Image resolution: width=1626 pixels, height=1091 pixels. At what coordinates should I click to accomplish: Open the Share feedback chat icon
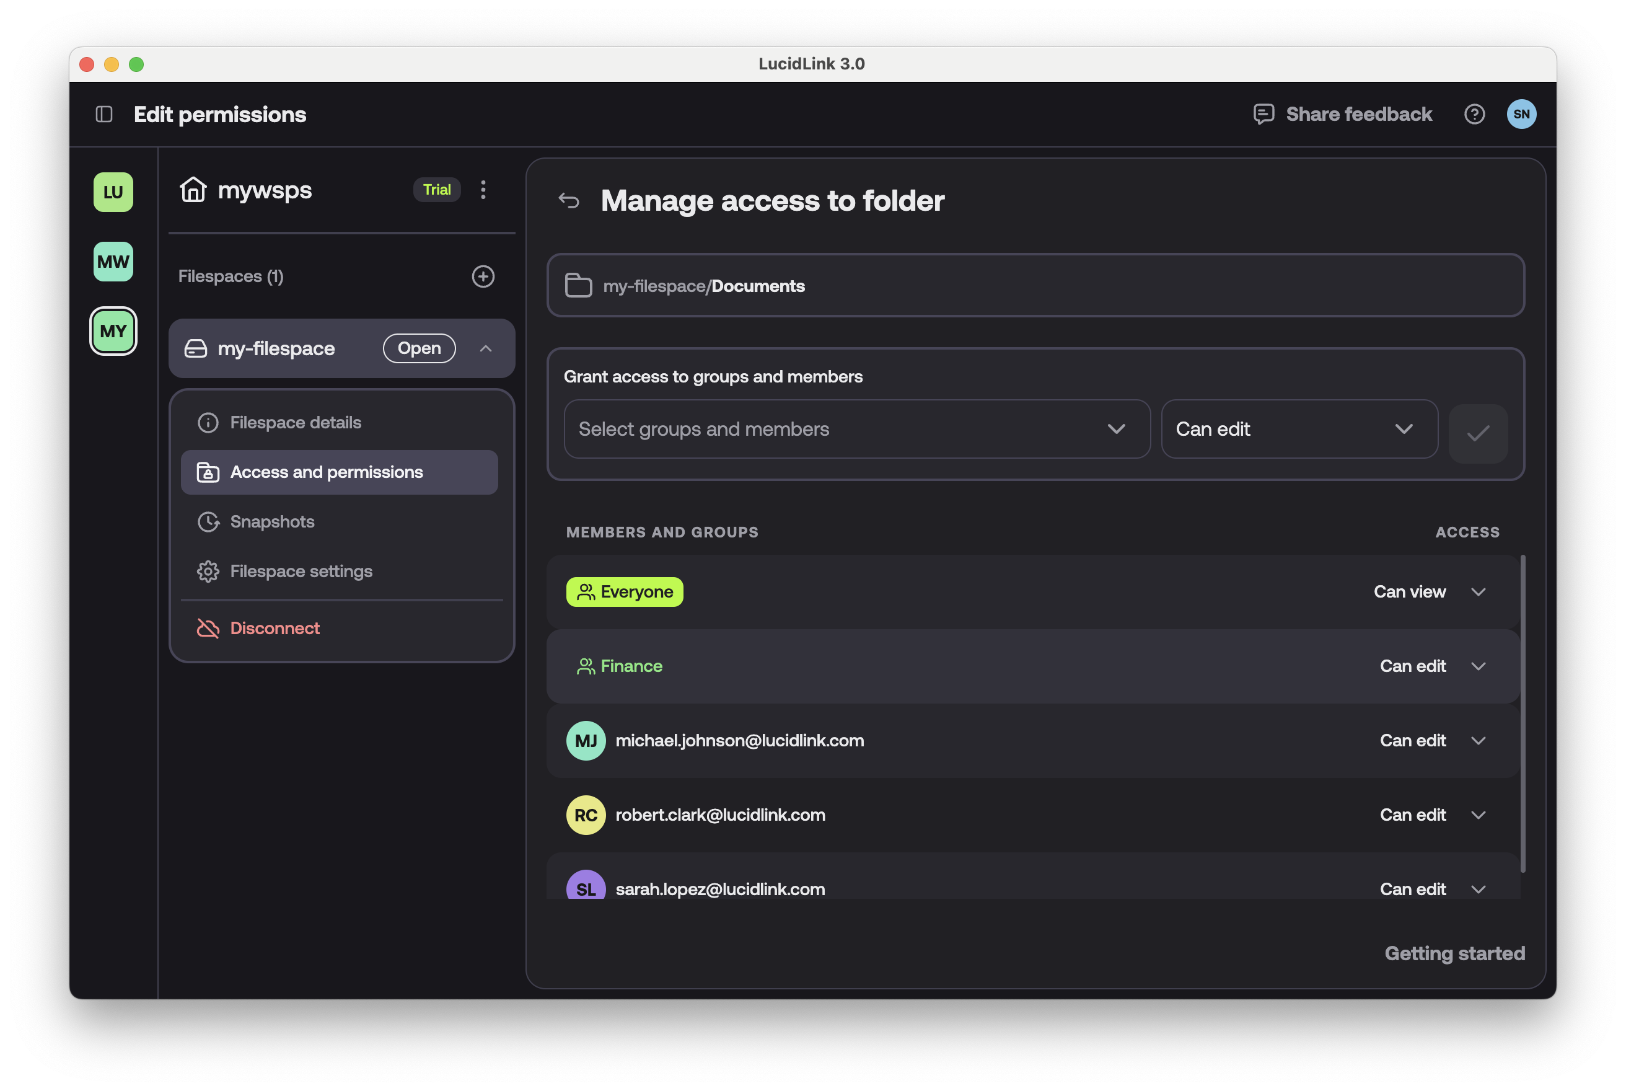pyautogui.click(x=1263, y=114)
